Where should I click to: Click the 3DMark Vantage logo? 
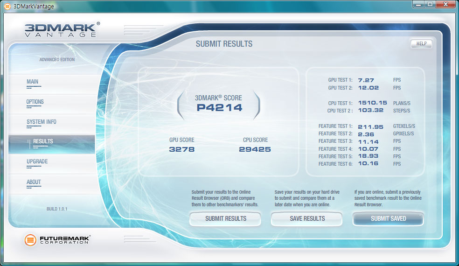click(x=61, y=29)
